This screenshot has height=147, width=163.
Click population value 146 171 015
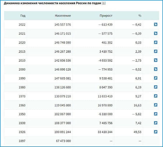(x=63, y=33)
